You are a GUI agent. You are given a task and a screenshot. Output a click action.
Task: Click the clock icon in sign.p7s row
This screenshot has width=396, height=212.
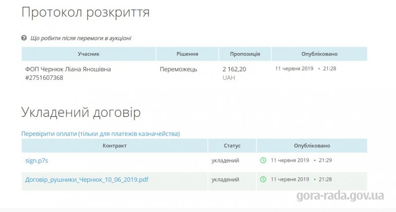(263, 160)
